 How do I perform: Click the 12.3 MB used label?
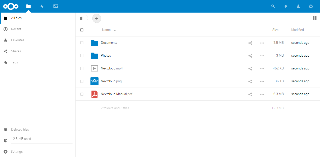click(x=21, y=139)
